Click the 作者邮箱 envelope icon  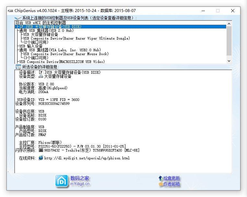pos(160,184)
